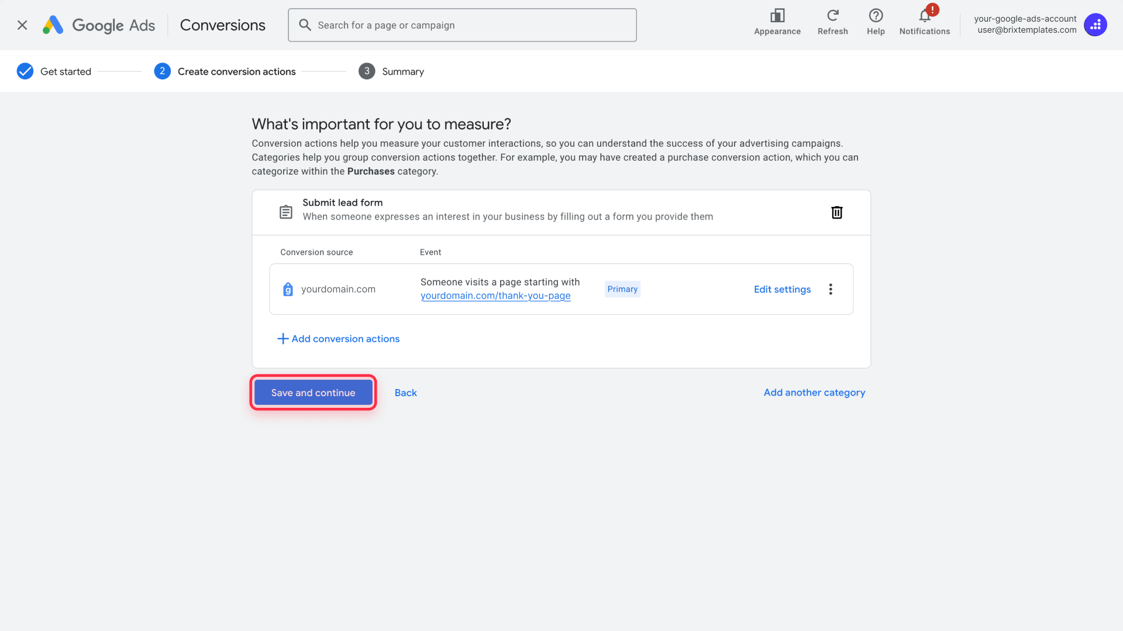
Task: Open the account avatar menu
Action: tap(1095, 25)
